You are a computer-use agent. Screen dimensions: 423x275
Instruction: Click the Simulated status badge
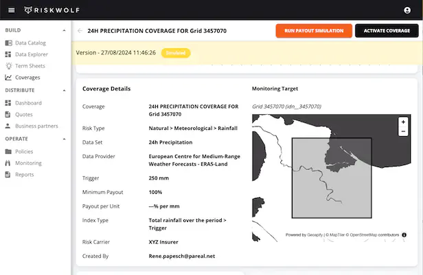[176, 53]
